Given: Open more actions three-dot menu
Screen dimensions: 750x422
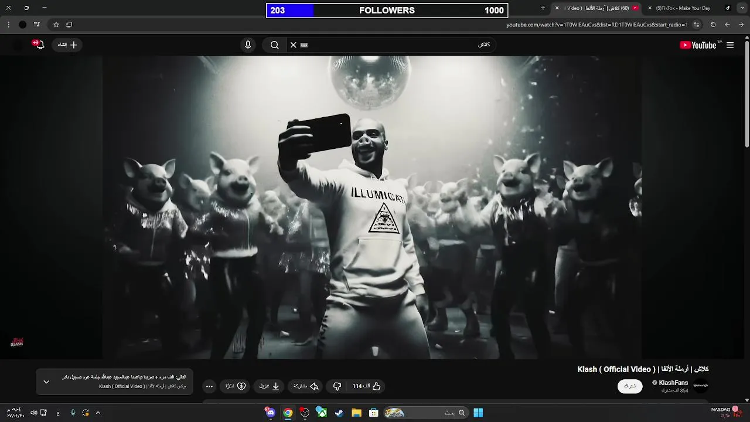Looking at the screenshot, I should tap(209, 386).
